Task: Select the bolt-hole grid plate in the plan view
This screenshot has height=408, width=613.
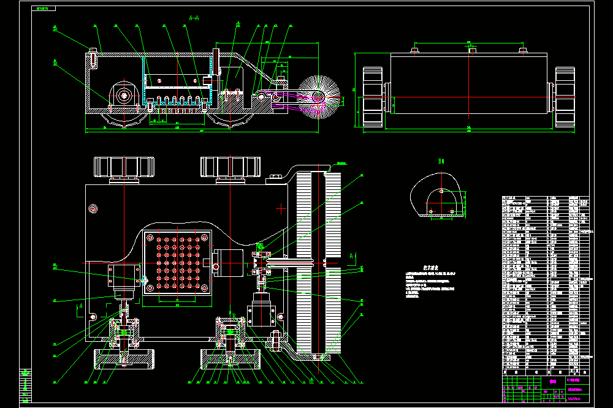Action: (178, 263)
